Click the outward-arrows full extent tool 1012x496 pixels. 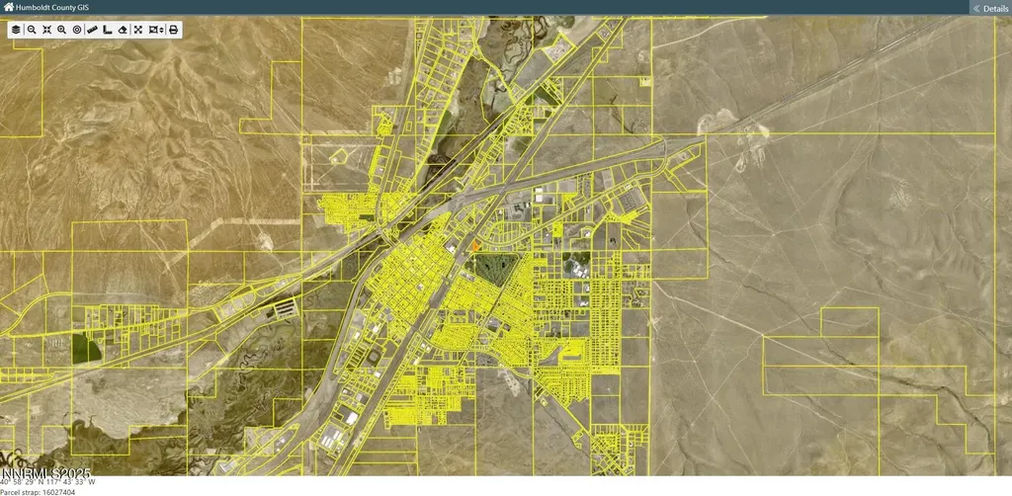[x=138, y=30]
